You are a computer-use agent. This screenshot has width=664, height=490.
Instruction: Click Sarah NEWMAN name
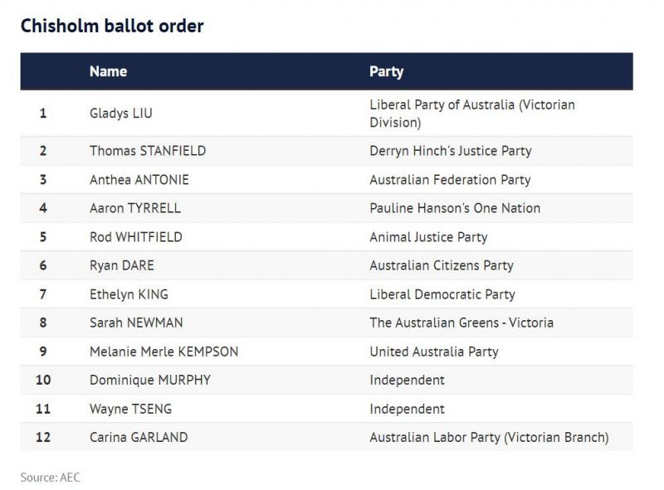click(x=136, y=323)
